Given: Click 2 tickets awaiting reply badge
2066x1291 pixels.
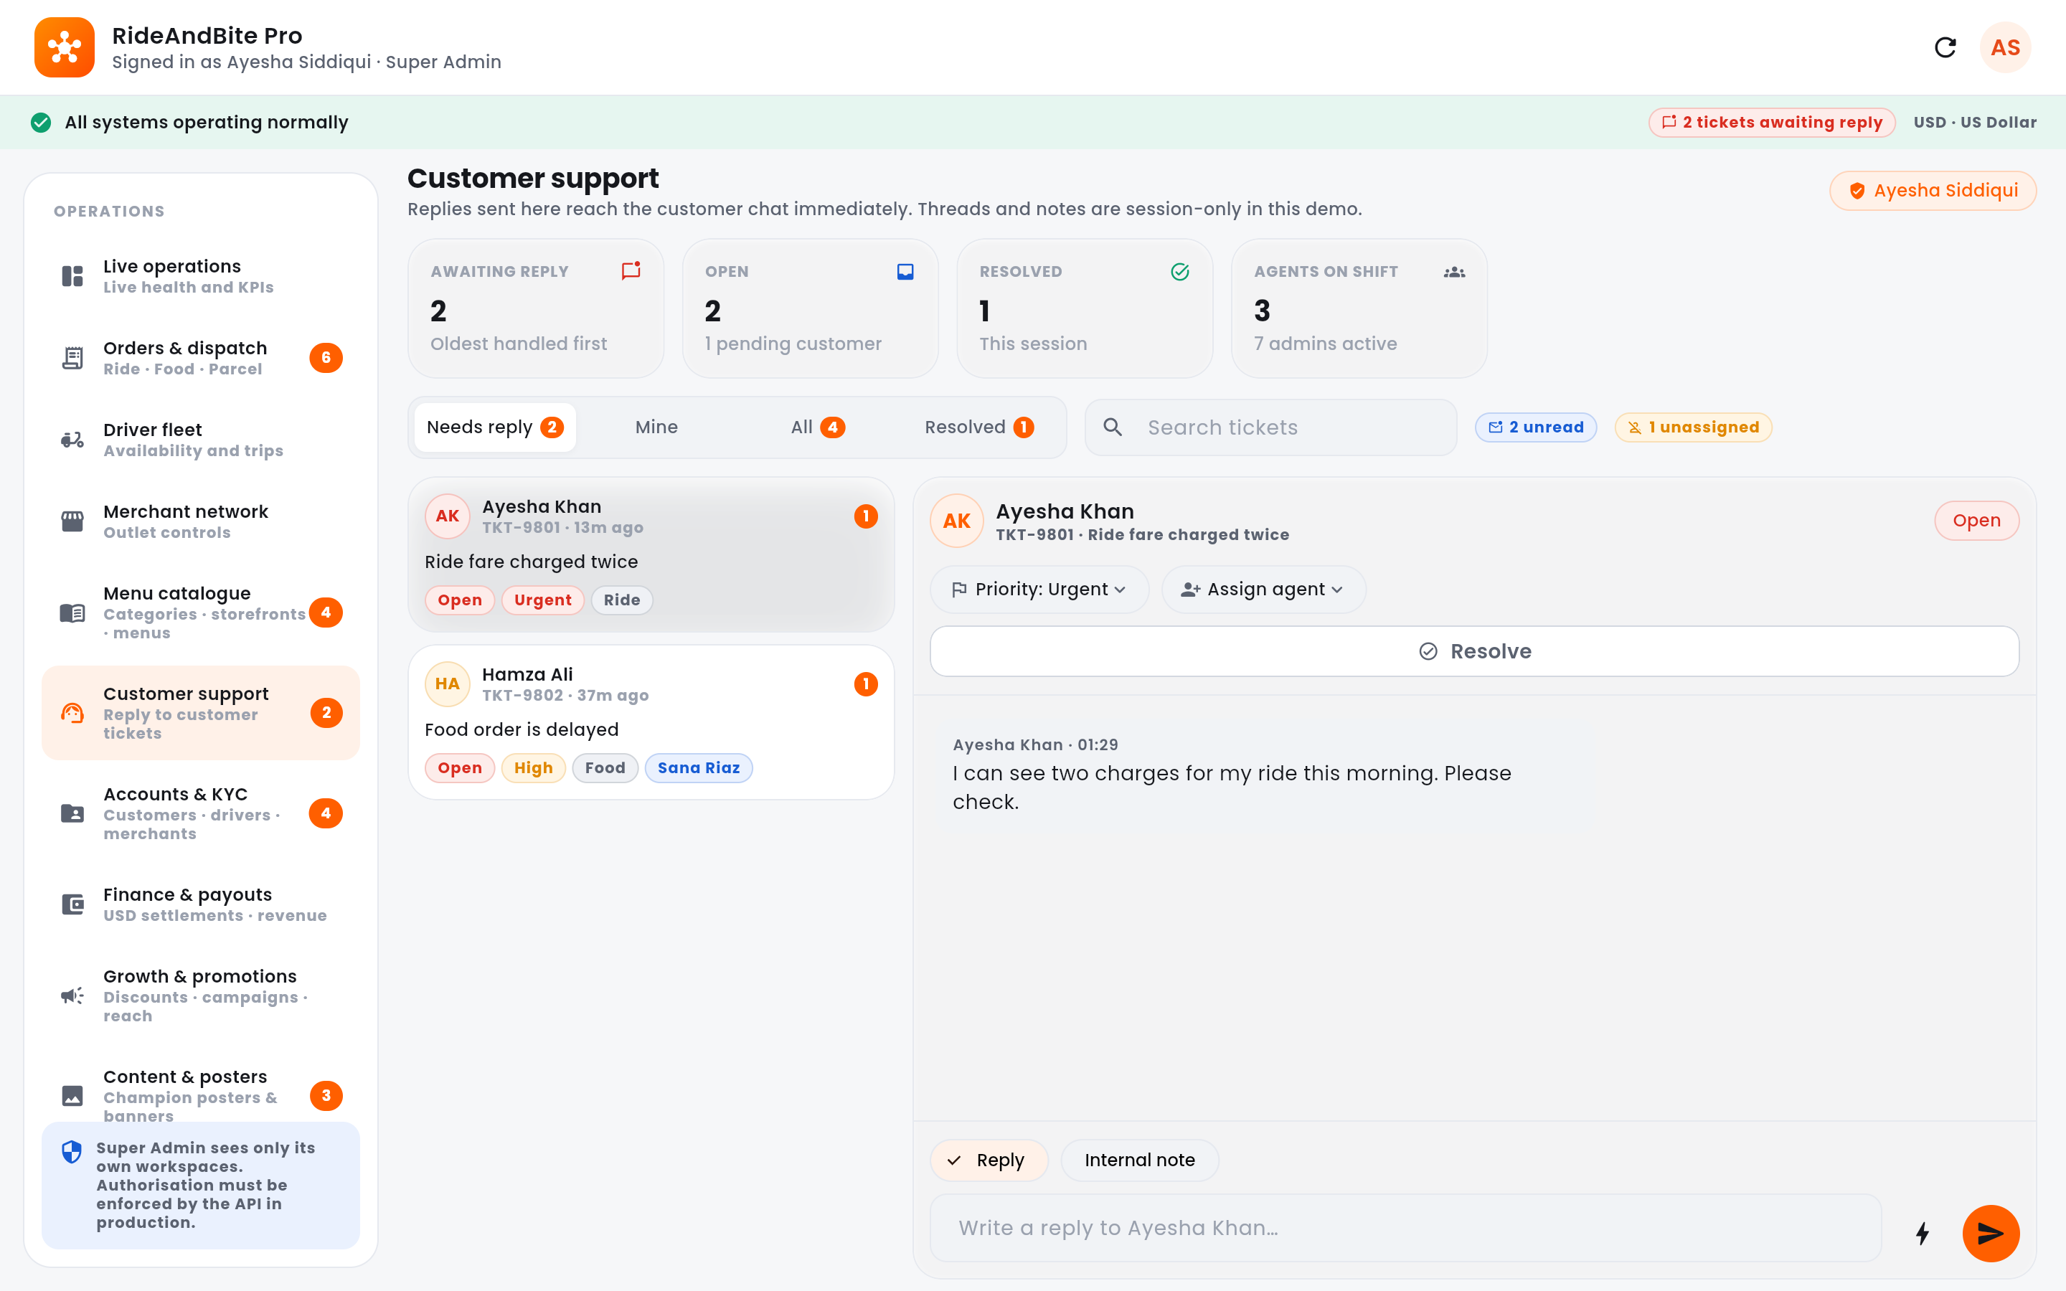Looking at the screenshot, I should [x=1771, y=122].
